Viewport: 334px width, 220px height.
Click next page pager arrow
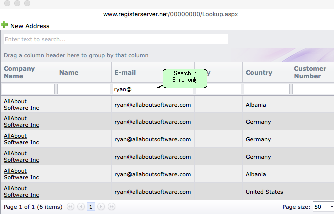click(x=101, y=206)
